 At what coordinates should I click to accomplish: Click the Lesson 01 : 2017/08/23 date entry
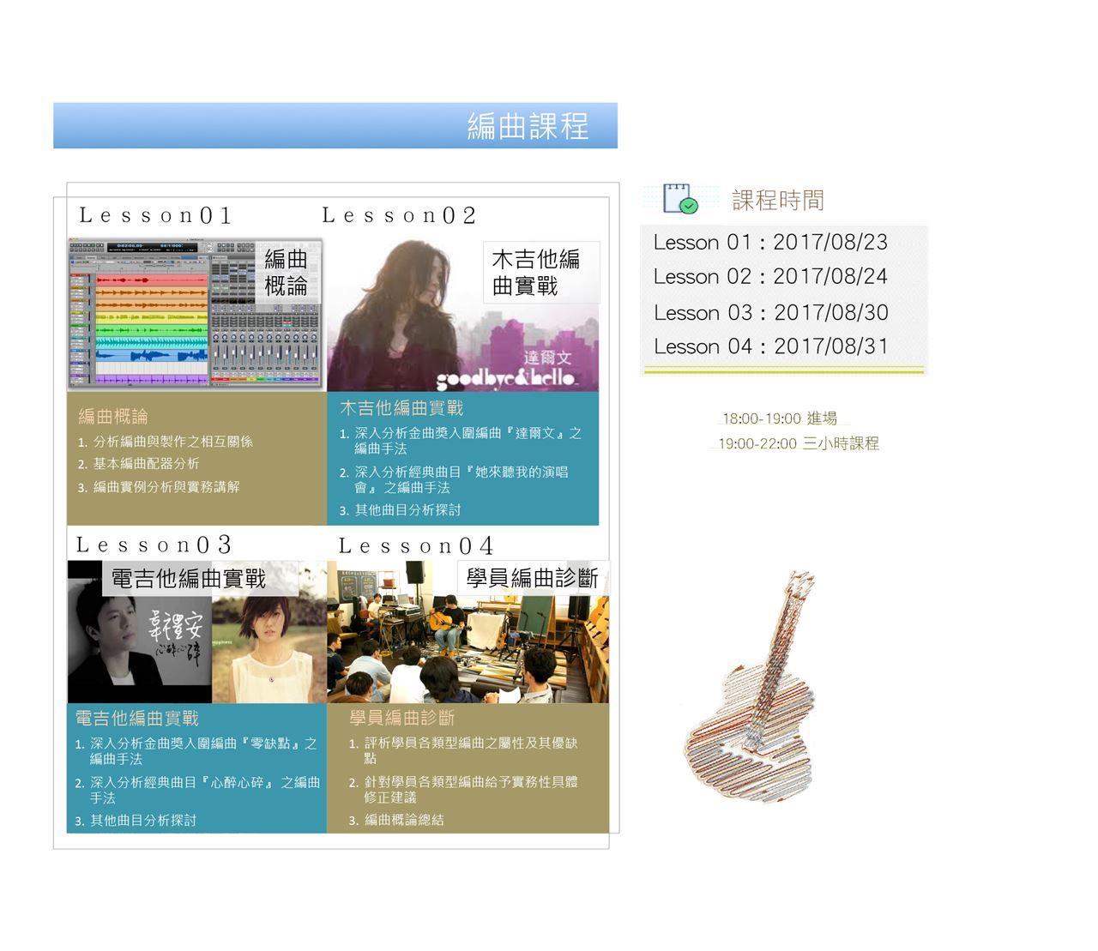(x=770, y=243)
